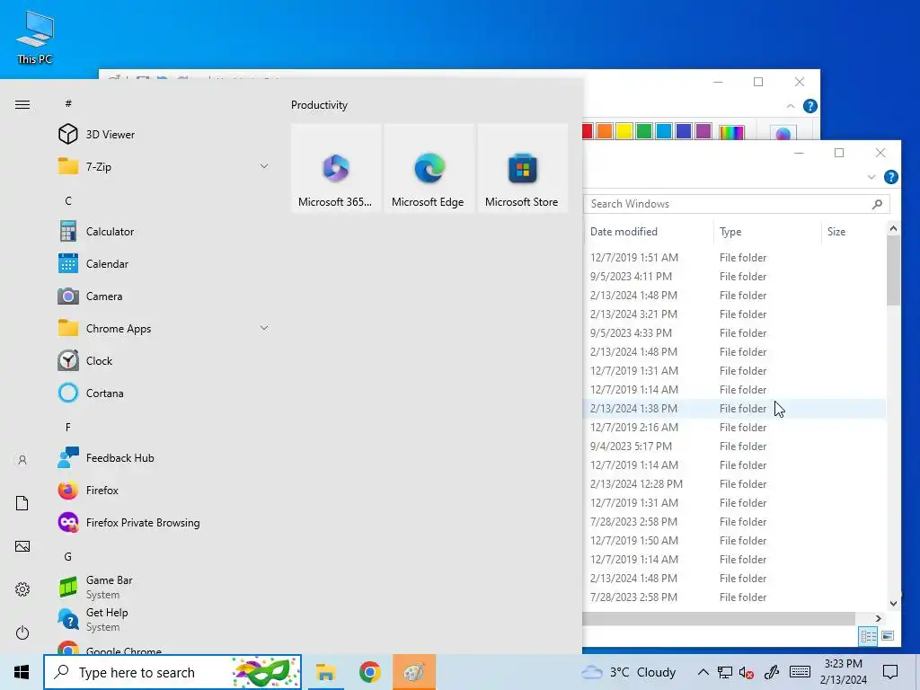Open File Explorer from the taskbar
Viewport: 920px width, 690px height.
tap(325, 672)
